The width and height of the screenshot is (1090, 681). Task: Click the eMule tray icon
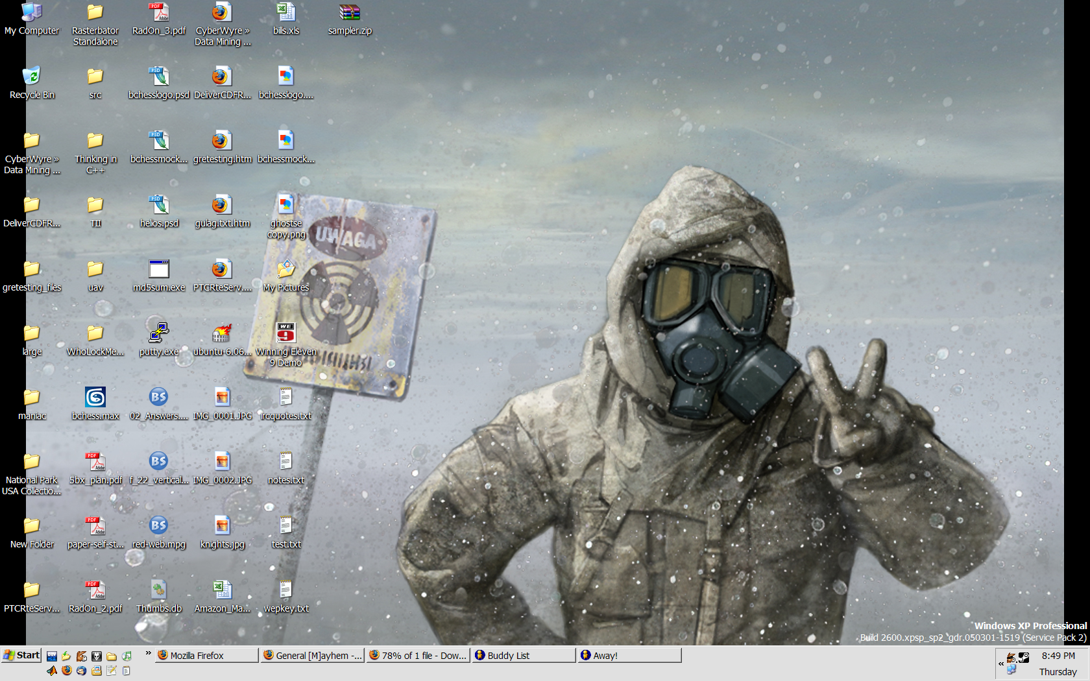point(1011,658)
